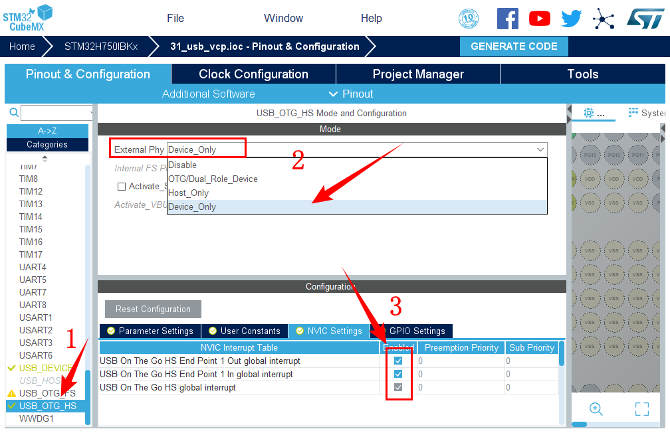Expand the Pinout dropdown menu
The width and height of the screenshot is (670, 433).
pos(351,94)
